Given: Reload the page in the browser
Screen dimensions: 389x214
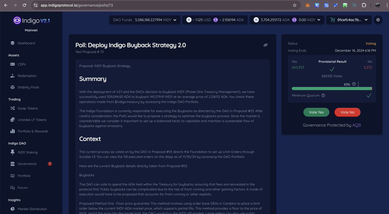Looking at the screenshot, I should (x=25, y=5).
